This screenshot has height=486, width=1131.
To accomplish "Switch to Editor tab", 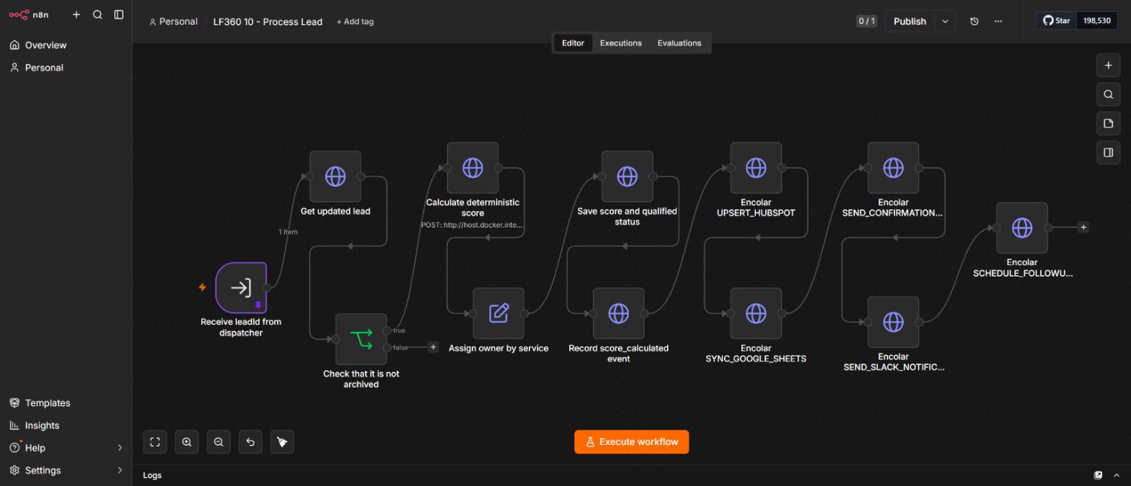I will [x=573, y=42].
